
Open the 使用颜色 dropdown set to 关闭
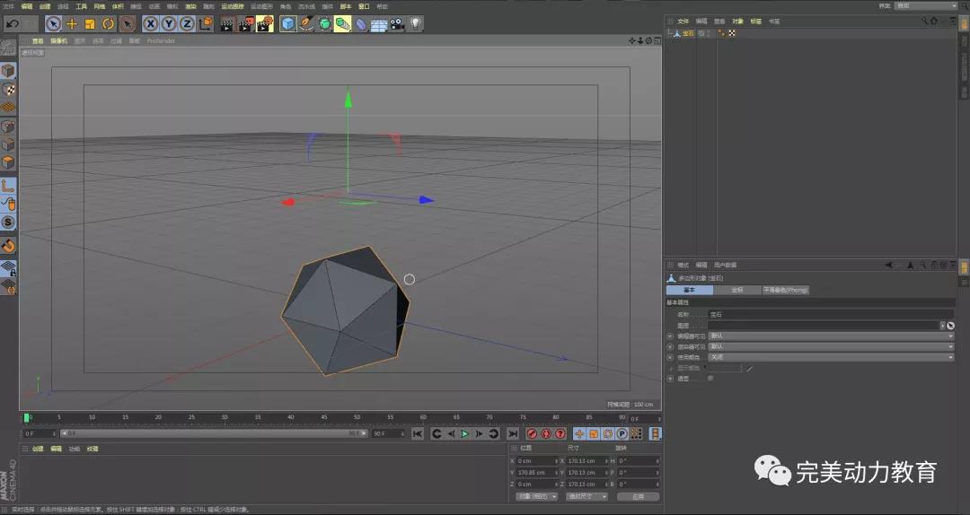click(x=830, y=357)
